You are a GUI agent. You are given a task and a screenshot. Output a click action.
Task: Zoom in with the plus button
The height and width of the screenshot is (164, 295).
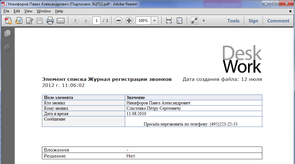(129, 21)
